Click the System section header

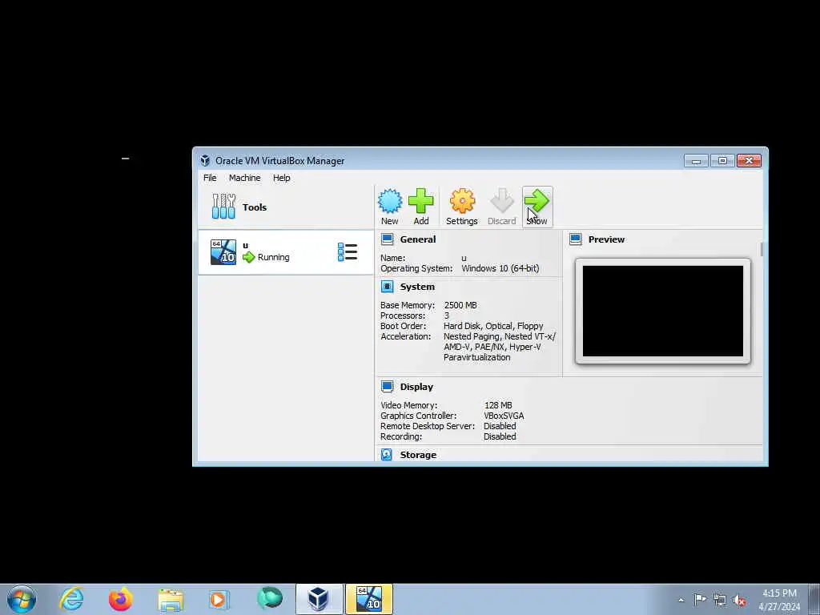click(x=416, y=287)
